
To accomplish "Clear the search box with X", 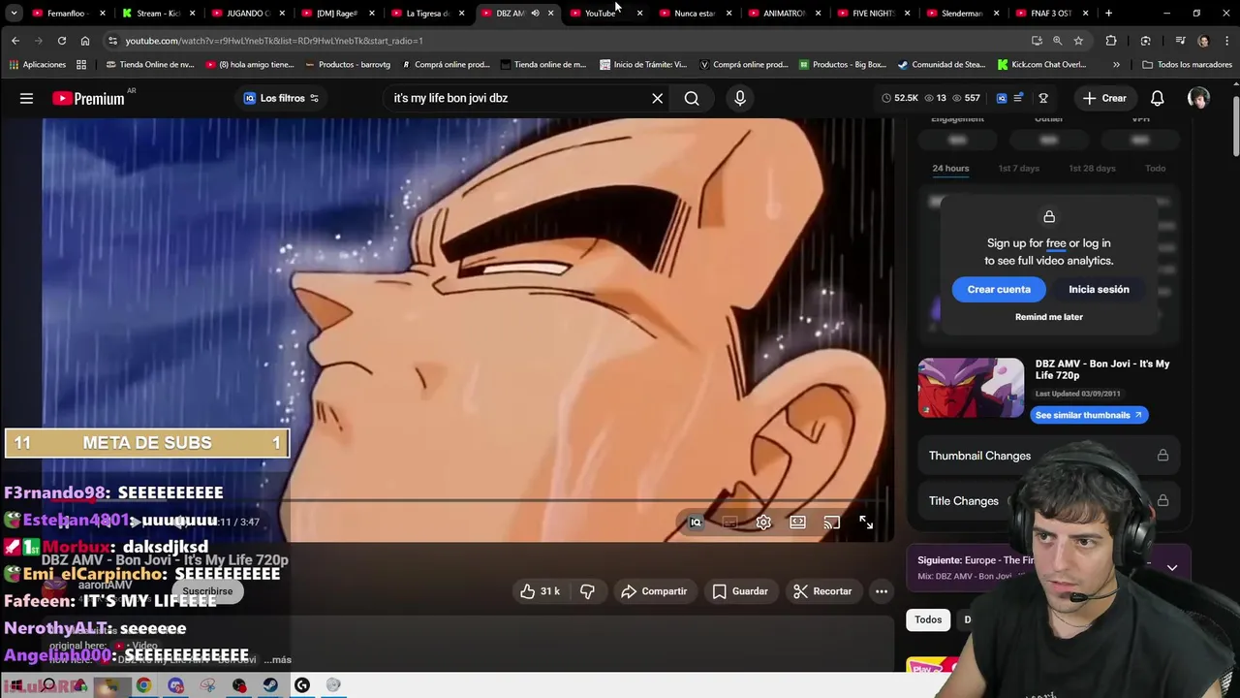I will coord(657,98).
